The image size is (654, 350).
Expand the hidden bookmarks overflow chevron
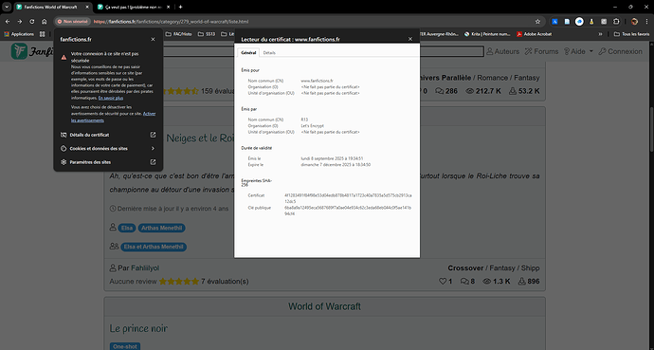(x=600, y=34)
